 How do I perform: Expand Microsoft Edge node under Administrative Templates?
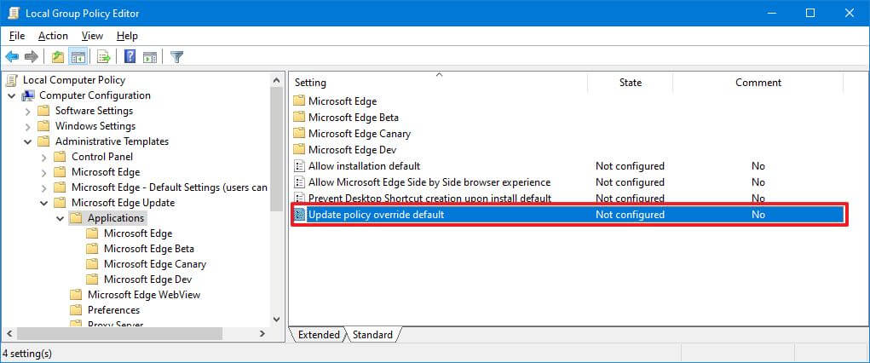43,173
